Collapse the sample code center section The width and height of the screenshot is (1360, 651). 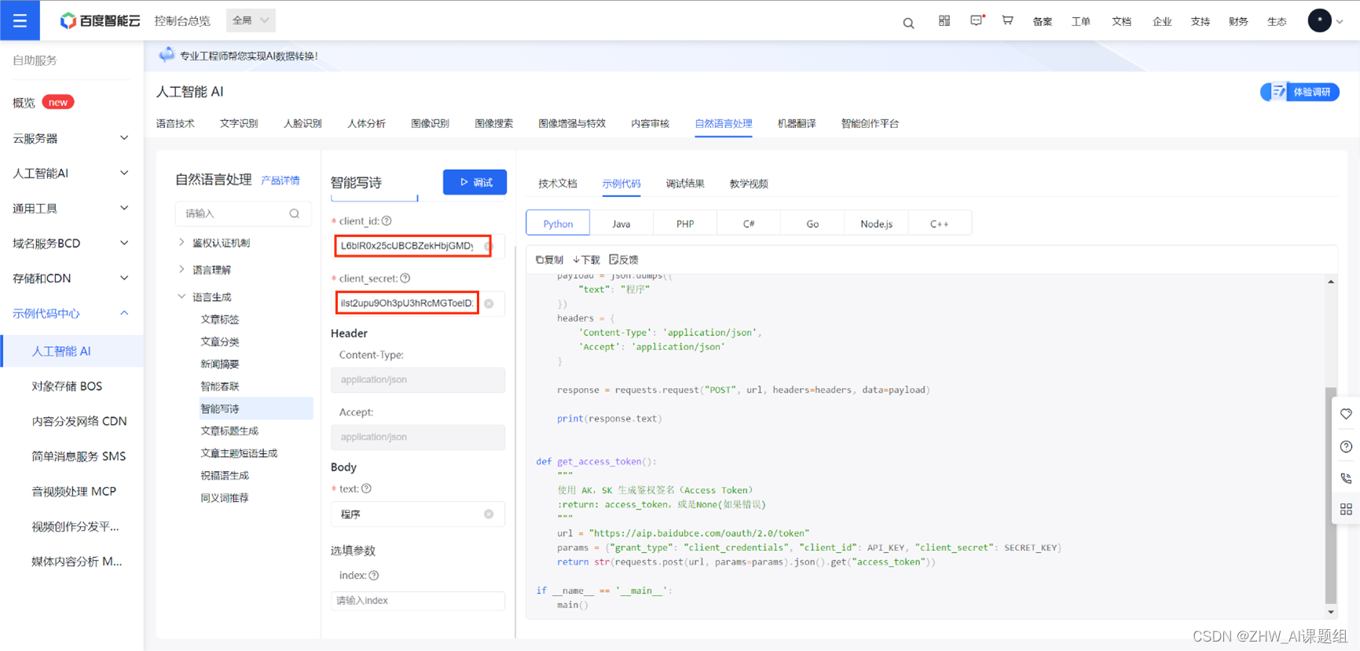tap(71, 313)
